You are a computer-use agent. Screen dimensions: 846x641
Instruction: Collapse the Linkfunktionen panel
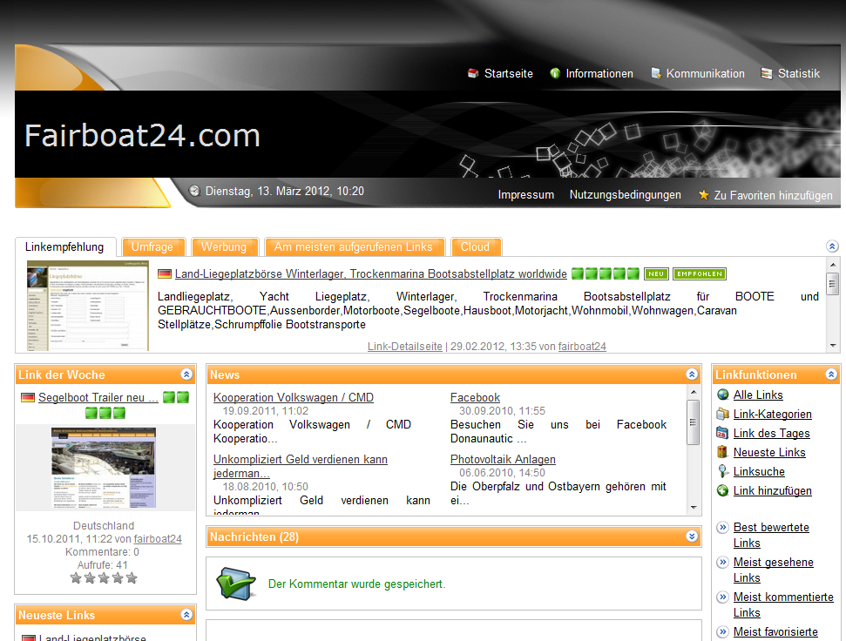coord(831,374)
